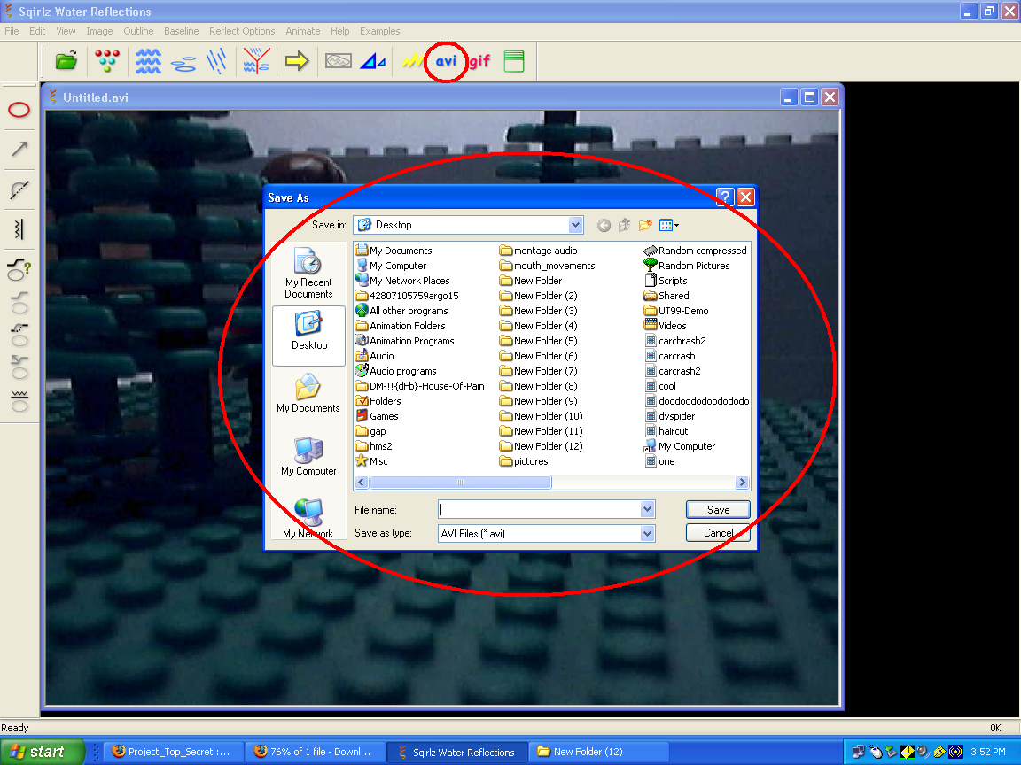Open the Examples menu

(x=379, y=31)
